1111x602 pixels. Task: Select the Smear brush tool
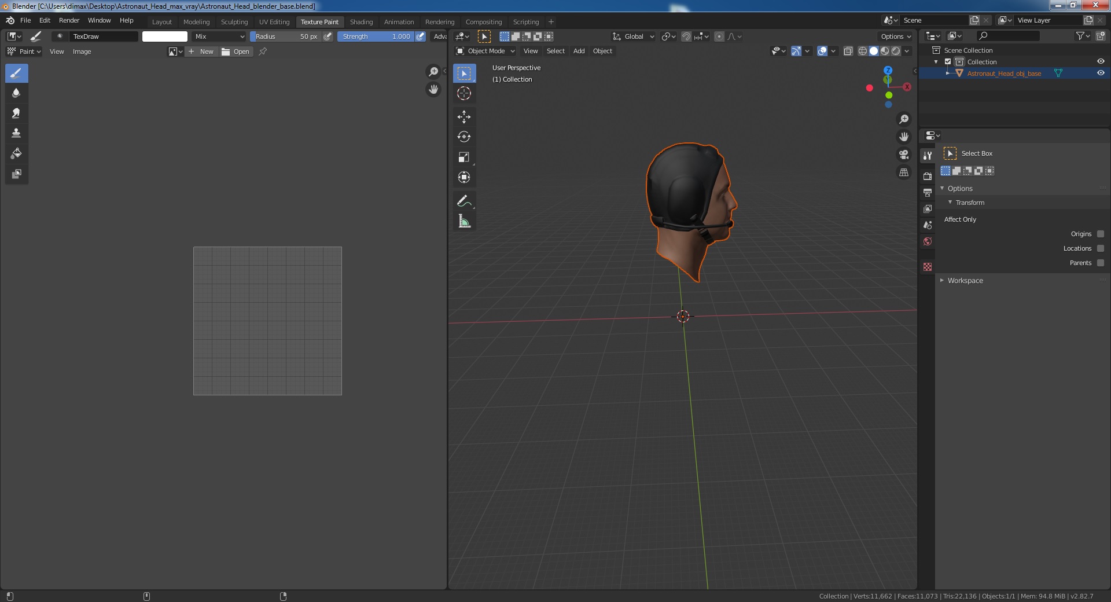tap(16, 113)
